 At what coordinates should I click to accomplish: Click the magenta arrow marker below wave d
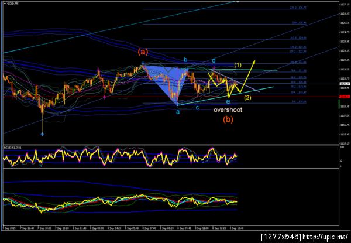(214, 67)
